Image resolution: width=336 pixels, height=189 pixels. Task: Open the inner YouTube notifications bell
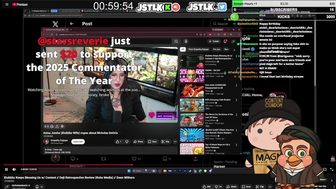coord(225,41)
